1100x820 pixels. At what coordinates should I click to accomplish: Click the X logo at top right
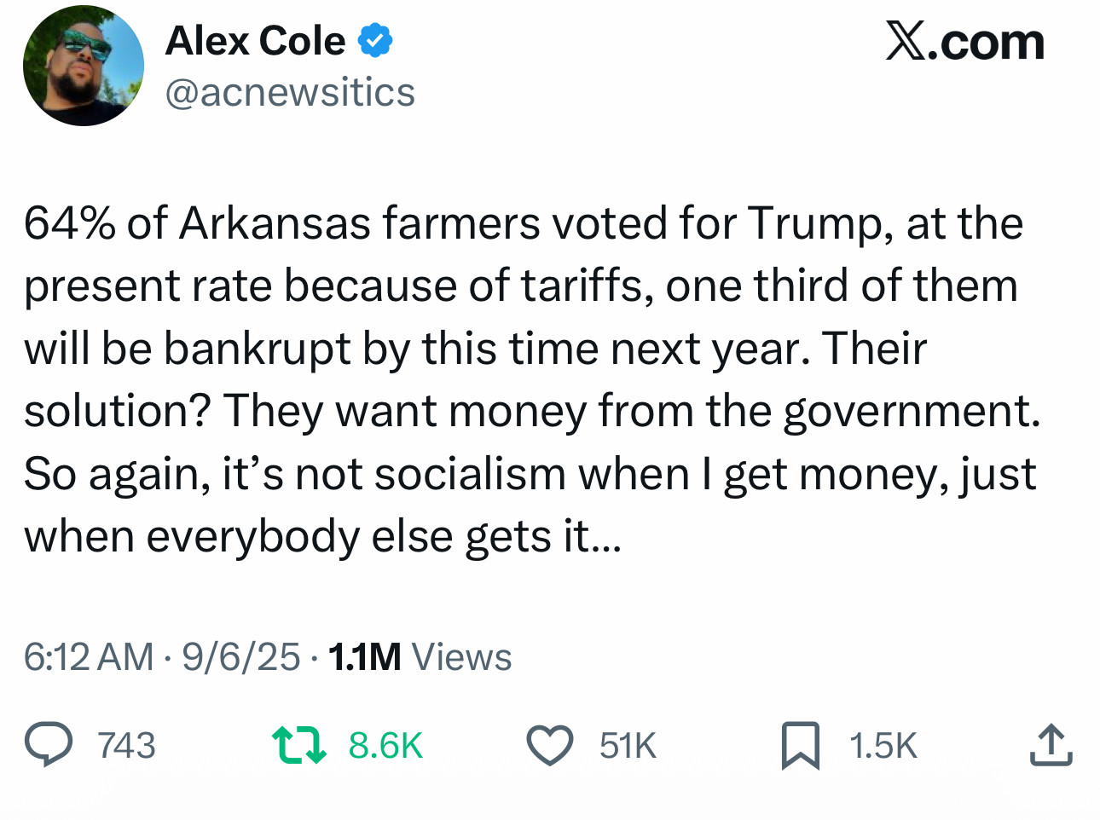pos(906,41)
